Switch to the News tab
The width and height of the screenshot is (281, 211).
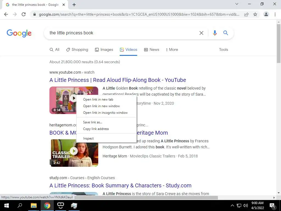(x=151, y=49)
